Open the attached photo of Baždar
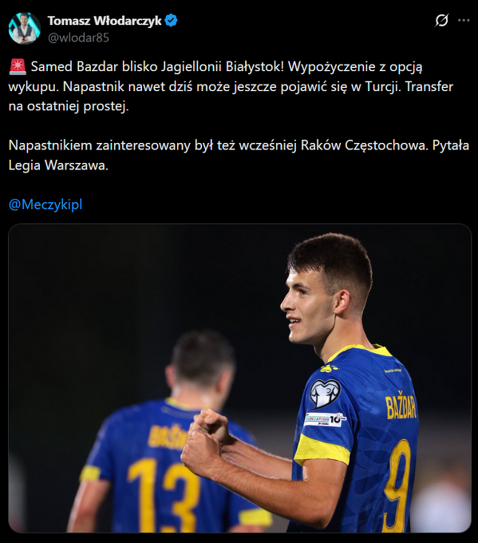The image size is (478, 543). coord(239,379)
